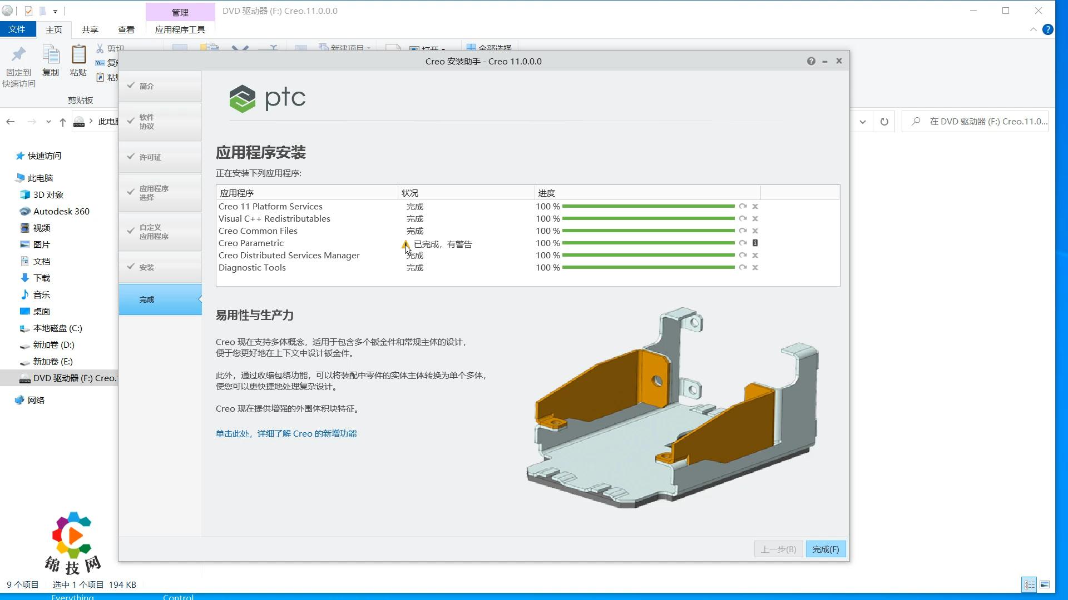Select the 许可证 installer step

pos(160,157)
